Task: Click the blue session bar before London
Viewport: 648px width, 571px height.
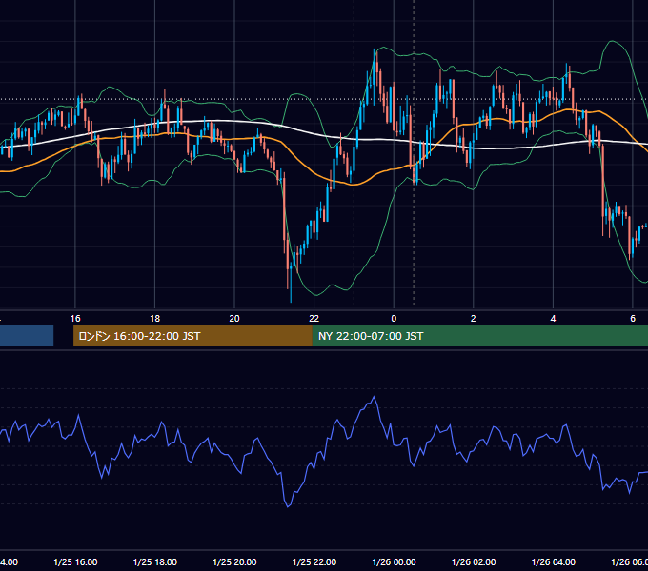Action: click(27, 336)
